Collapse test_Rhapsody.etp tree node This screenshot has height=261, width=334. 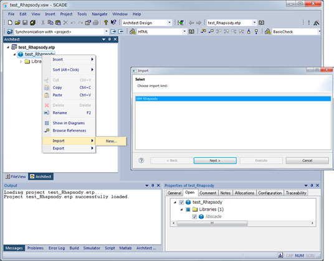8,47
